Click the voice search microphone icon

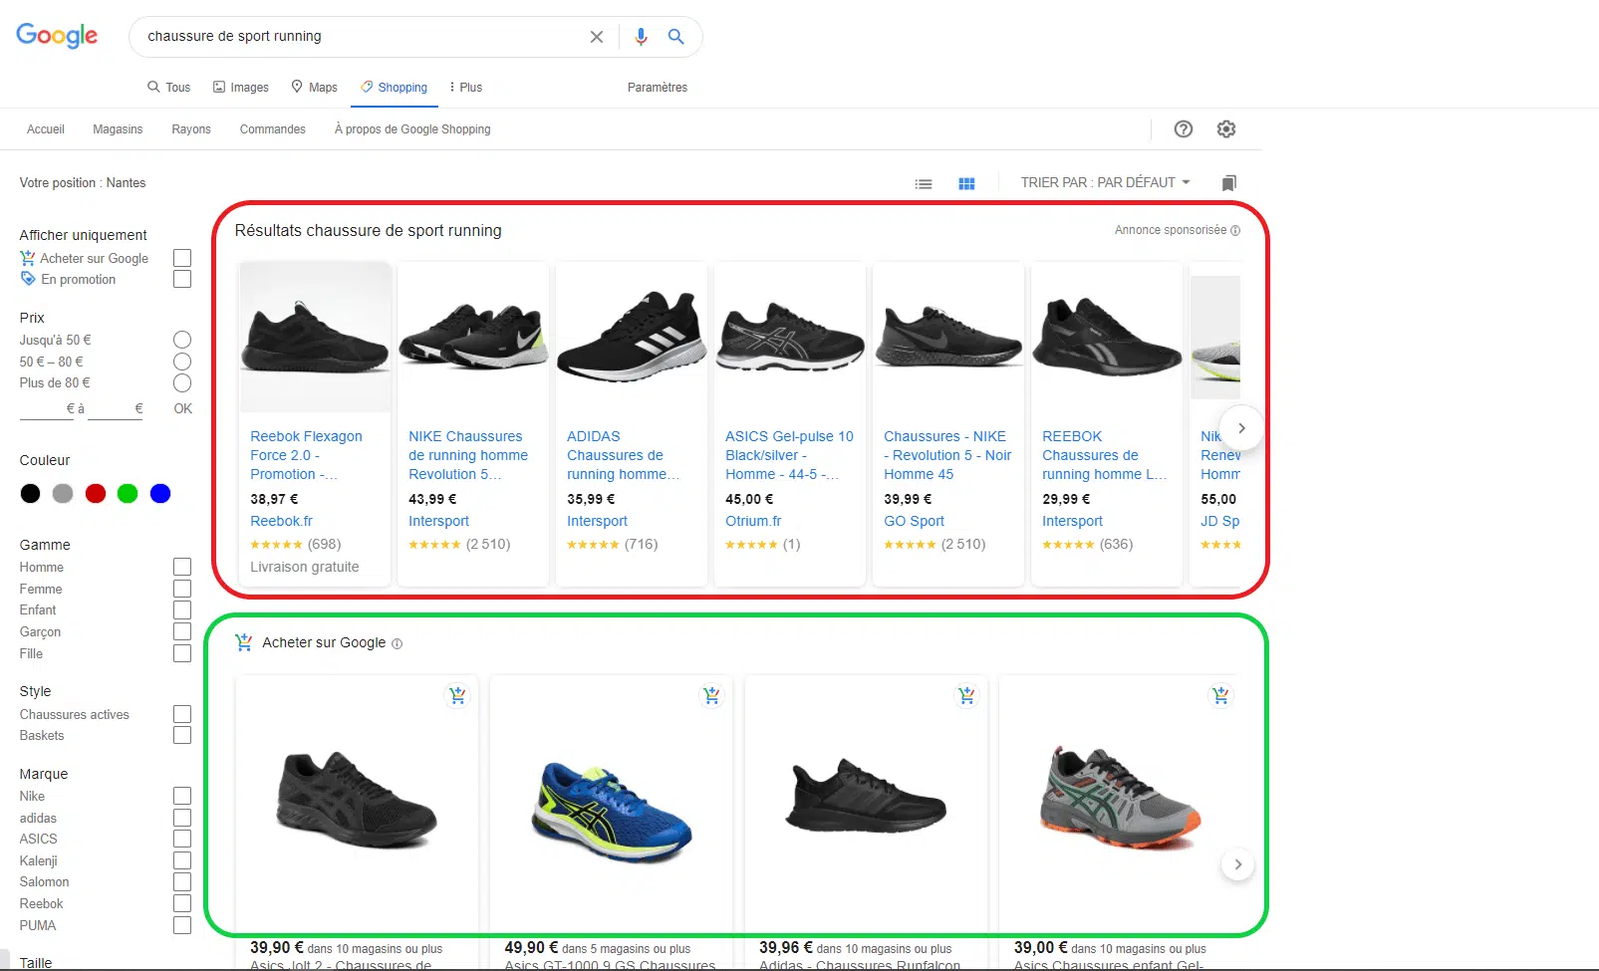point(641,37)
